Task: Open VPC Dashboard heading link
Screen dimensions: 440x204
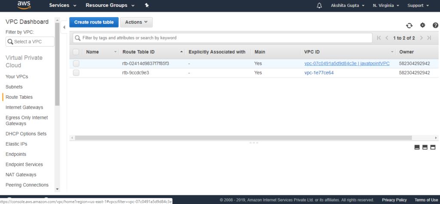Action: [27, 22]
